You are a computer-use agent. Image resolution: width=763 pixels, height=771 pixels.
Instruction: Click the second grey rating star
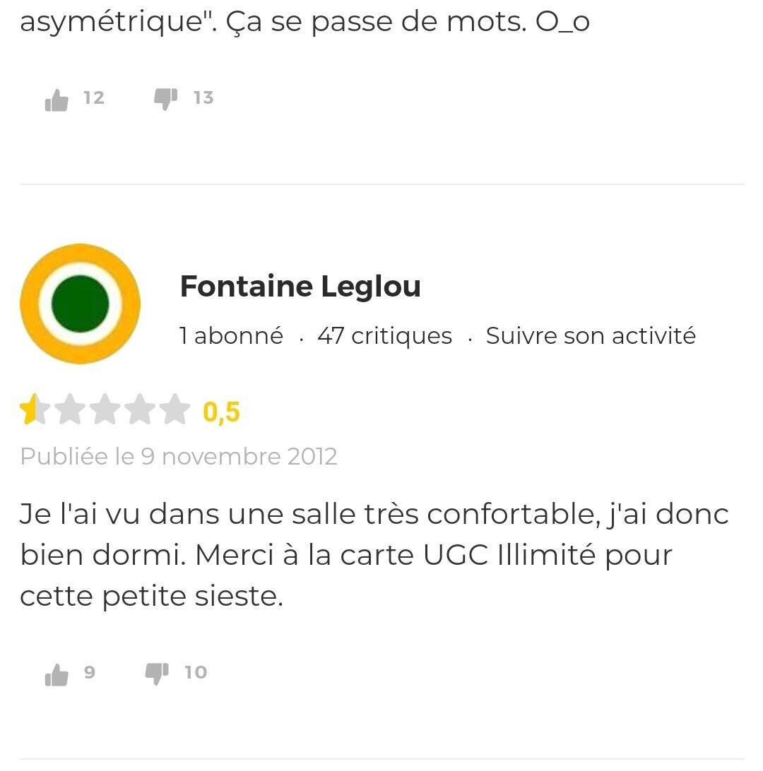tap(69, 411)
